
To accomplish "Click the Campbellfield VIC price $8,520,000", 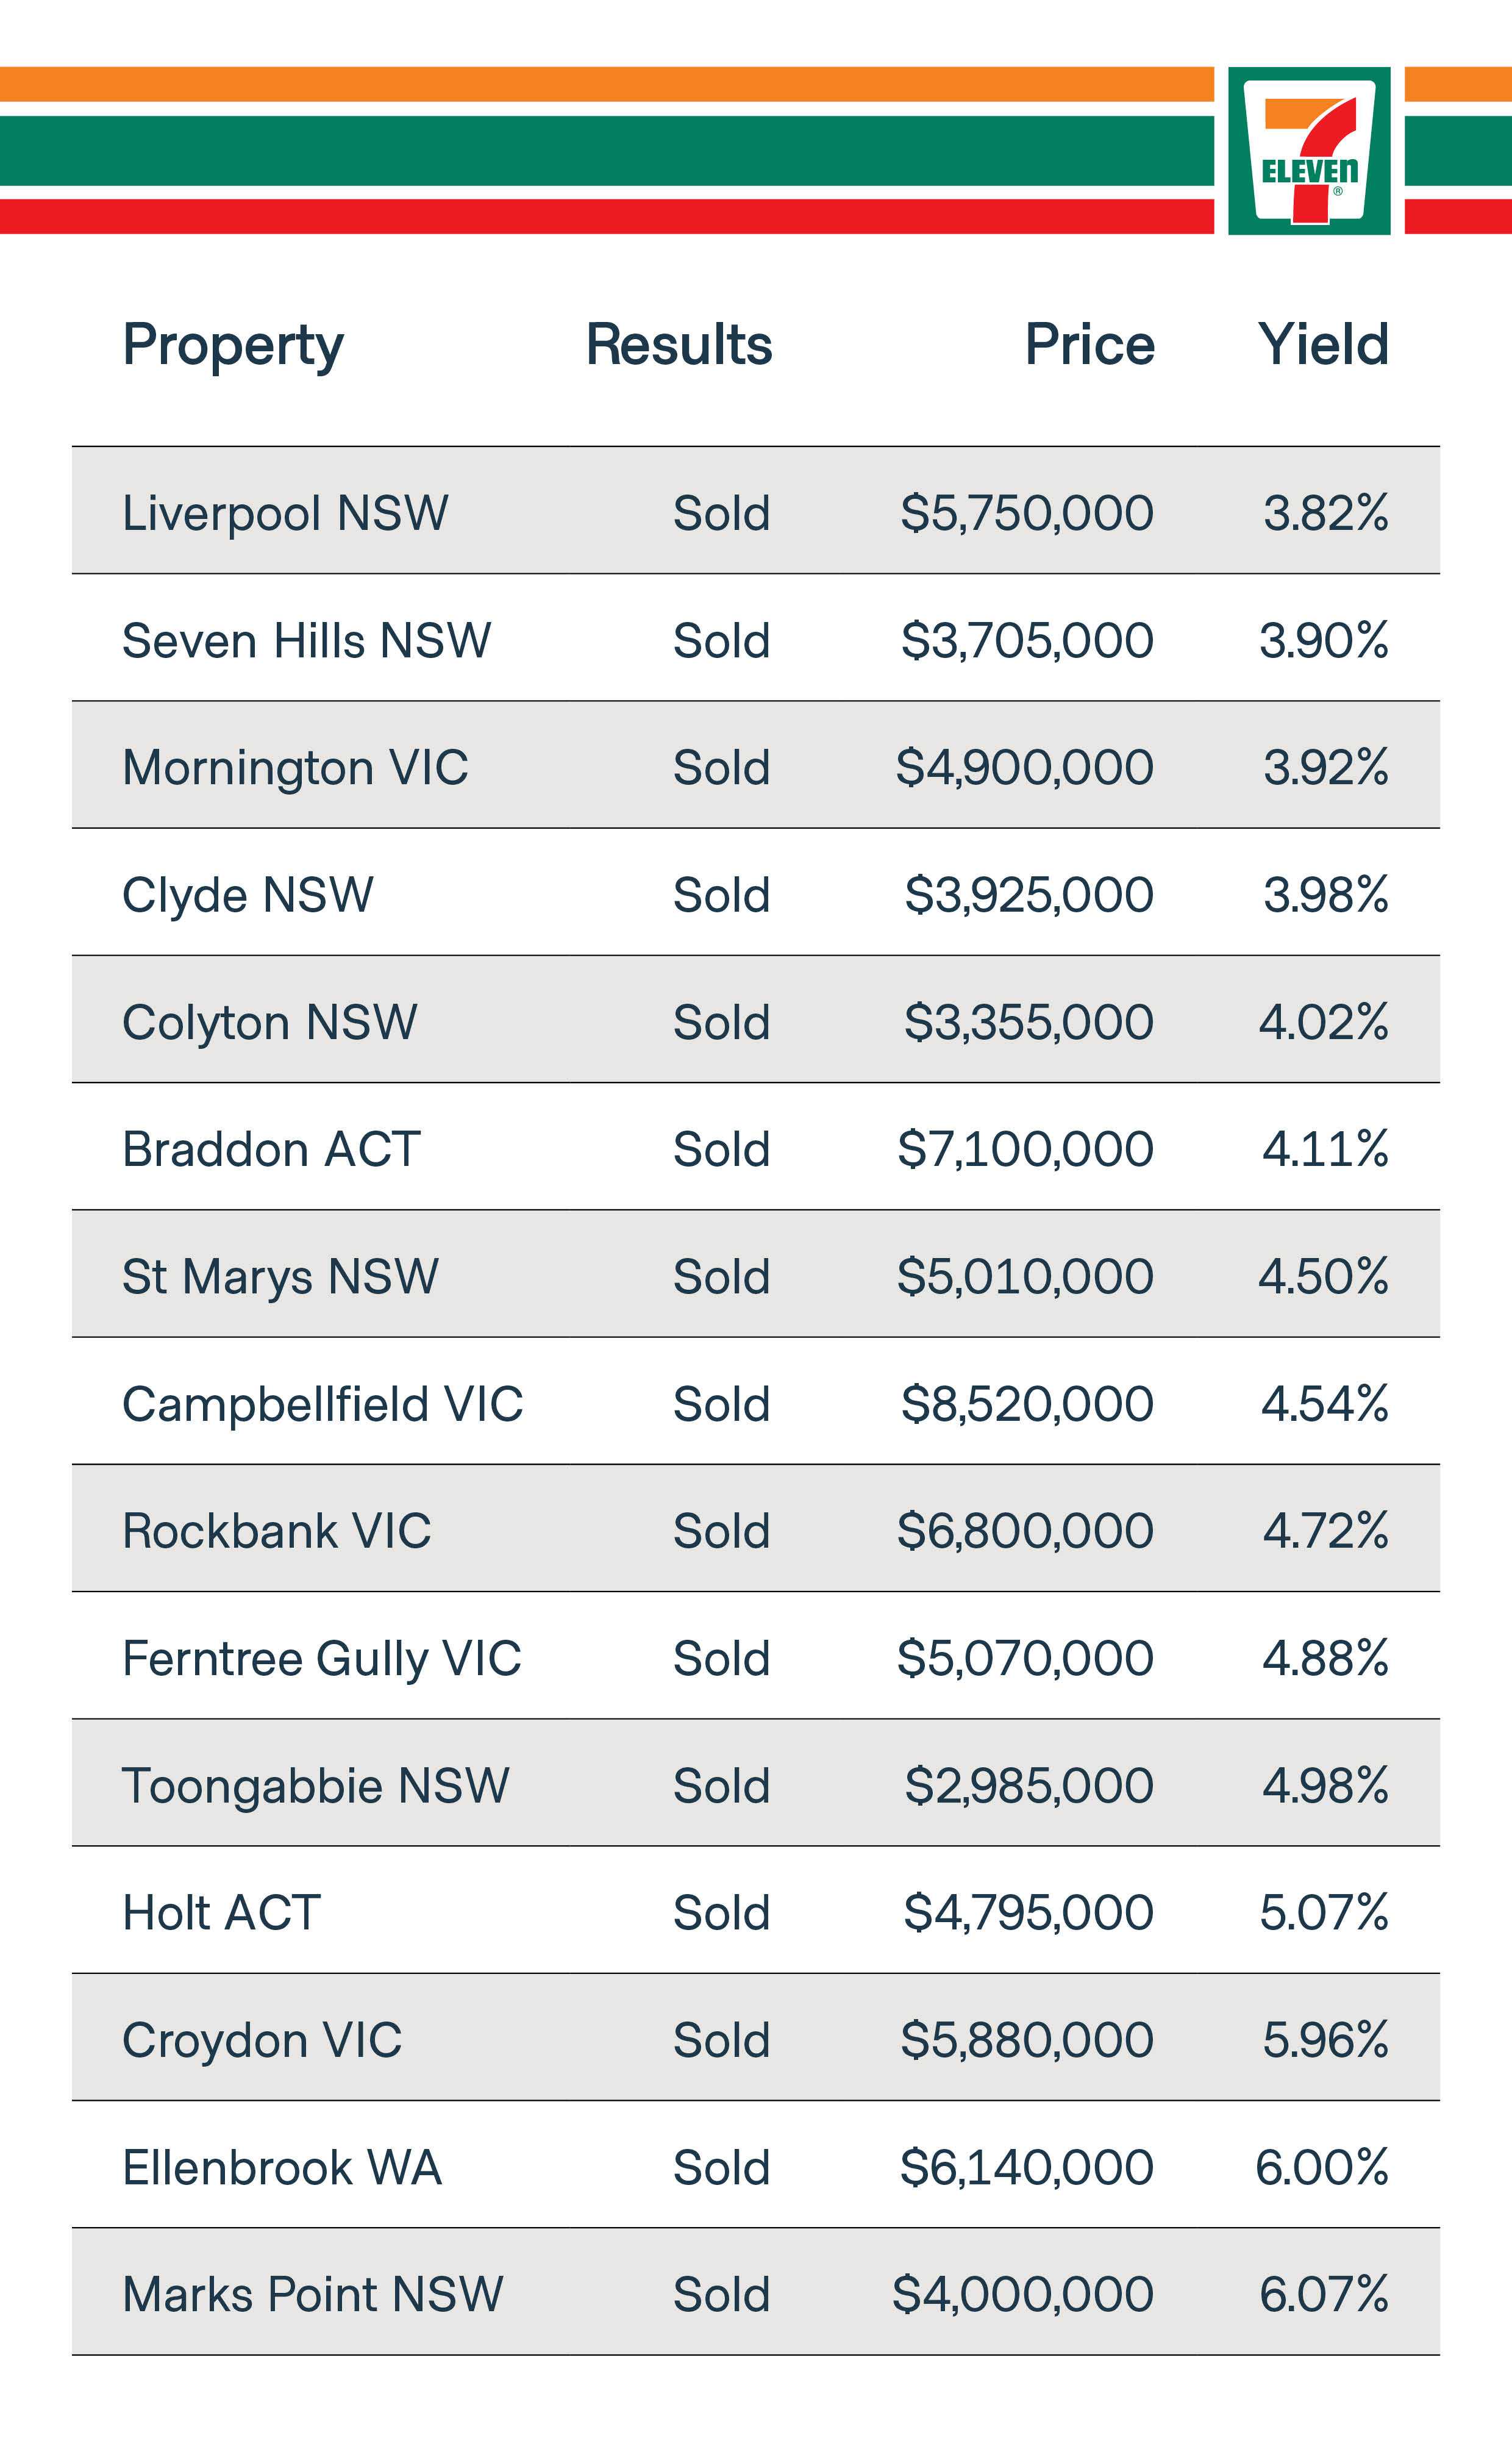I will (1027, 1403).
